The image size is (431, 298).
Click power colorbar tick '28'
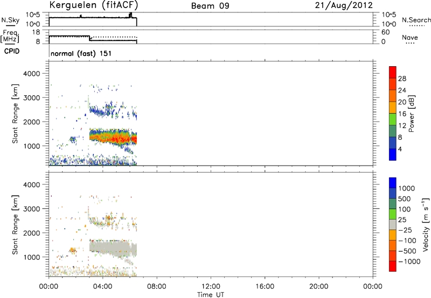tap(402, 79)
